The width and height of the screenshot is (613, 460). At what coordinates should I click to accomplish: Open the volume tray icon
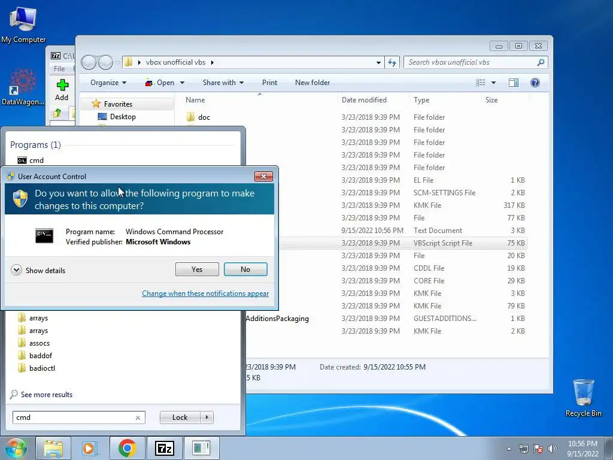[553, 449]
